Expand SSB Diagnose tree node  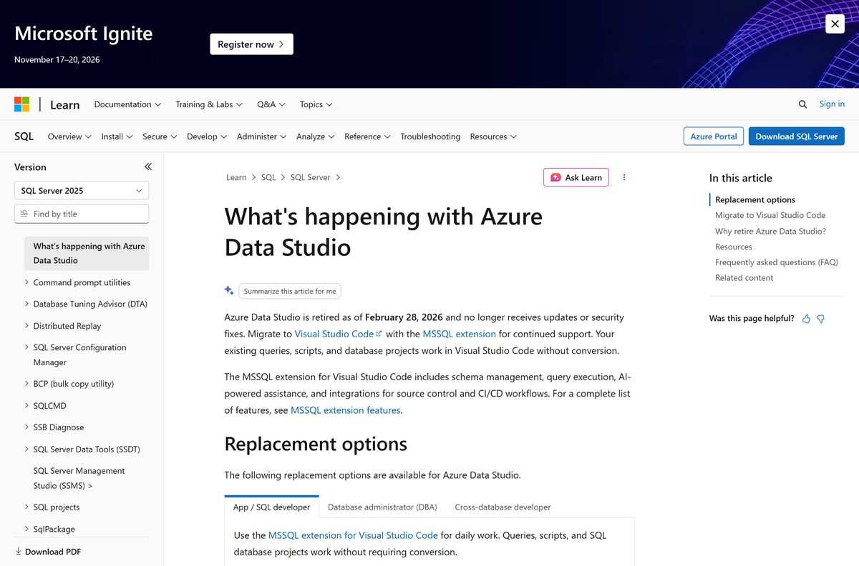tap(26, 427)
